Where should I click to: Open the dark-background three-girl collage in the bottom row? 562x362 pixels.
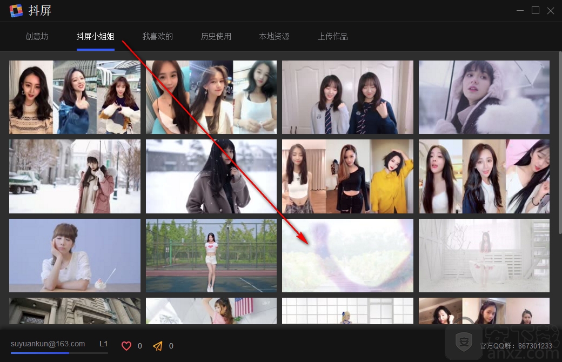click(x=484, y=311)
